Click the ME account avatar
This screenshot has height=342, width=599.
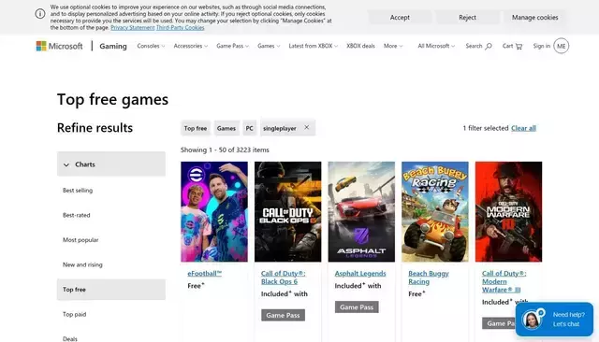coord(561,46)
